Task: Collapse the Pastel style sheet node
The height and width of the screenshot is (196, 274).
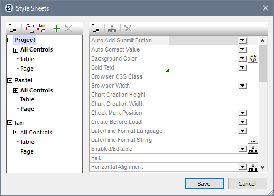Action: 10,81
